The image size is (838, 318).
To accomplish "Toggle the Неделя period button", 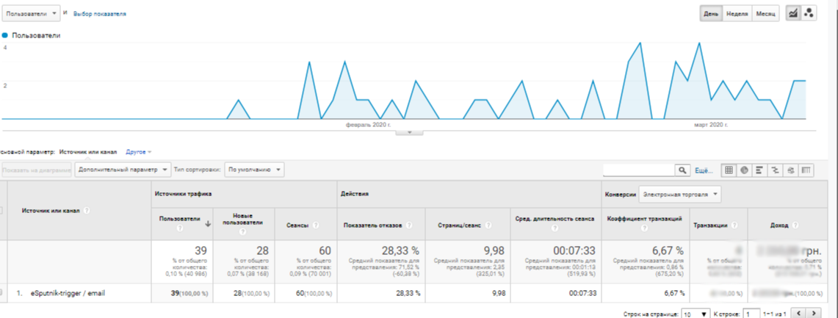I will click(x=737, y=14).
